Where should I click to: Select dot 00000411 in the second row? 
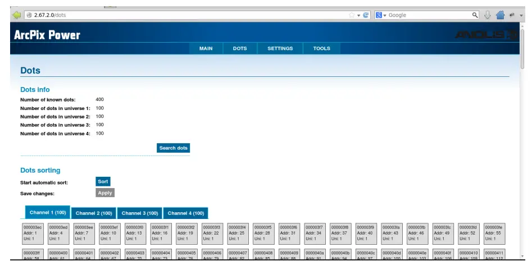pyautogui.click(x=494, y=254)
